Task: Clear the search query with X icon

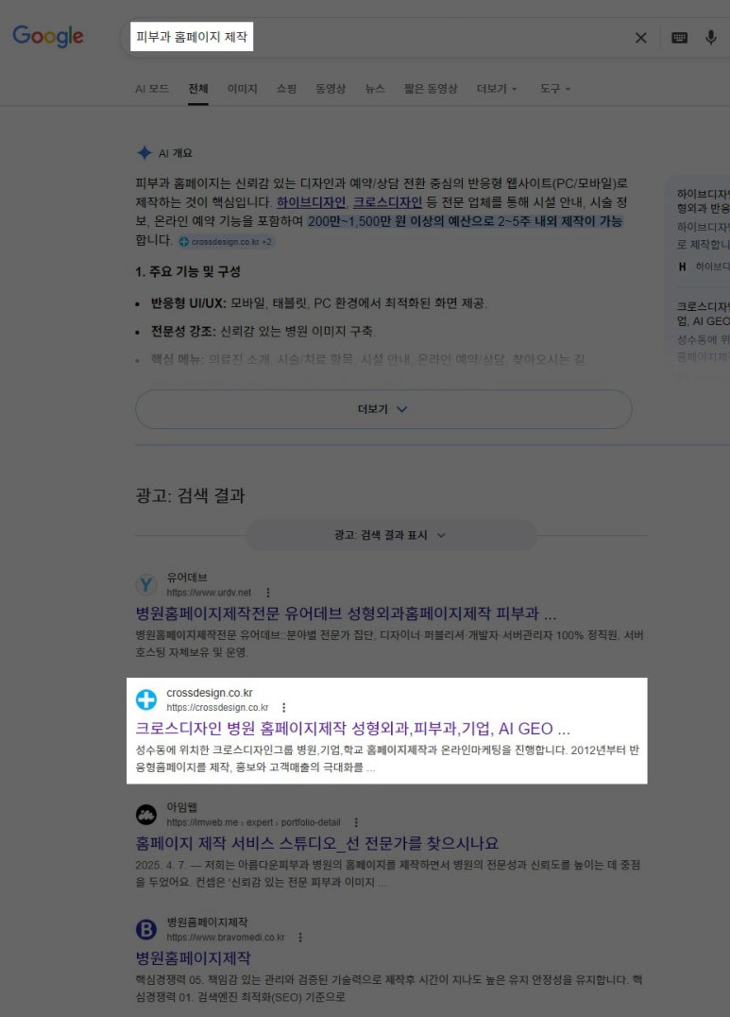Action: [640, 38]
